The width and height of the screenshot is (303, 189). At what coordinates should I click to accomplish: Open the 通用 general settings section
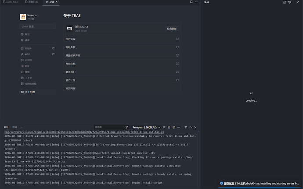pos(38,40)
